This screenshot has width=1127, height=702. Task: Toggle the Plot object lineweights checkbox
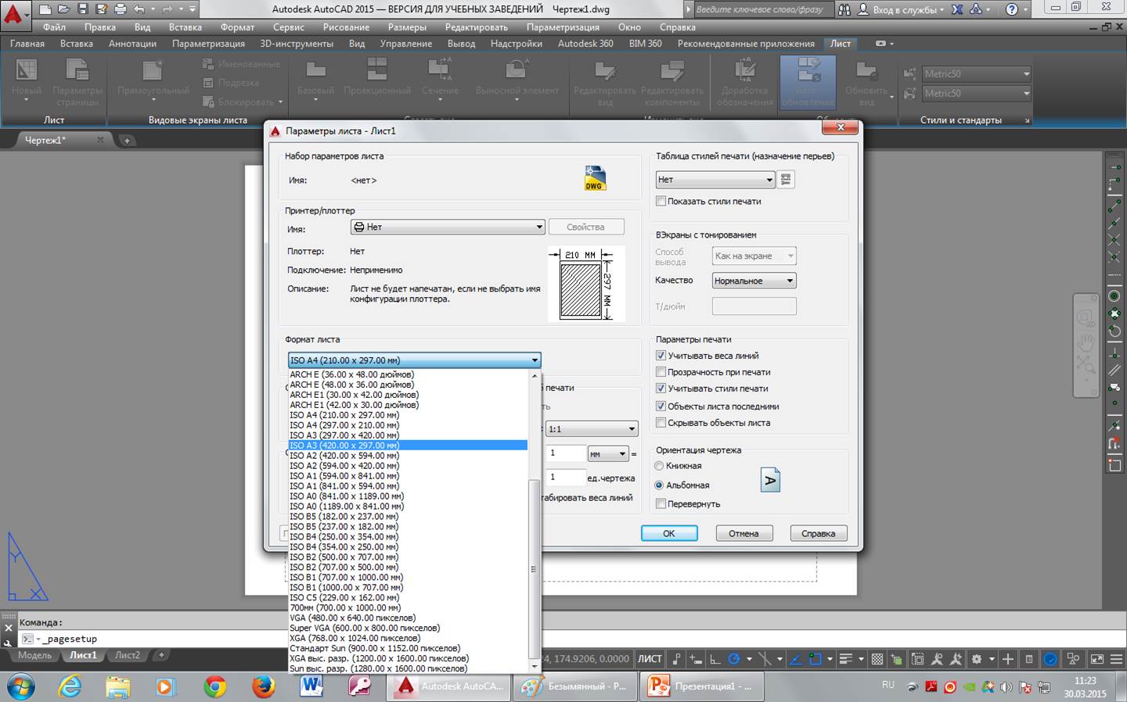tap(661, 356)
